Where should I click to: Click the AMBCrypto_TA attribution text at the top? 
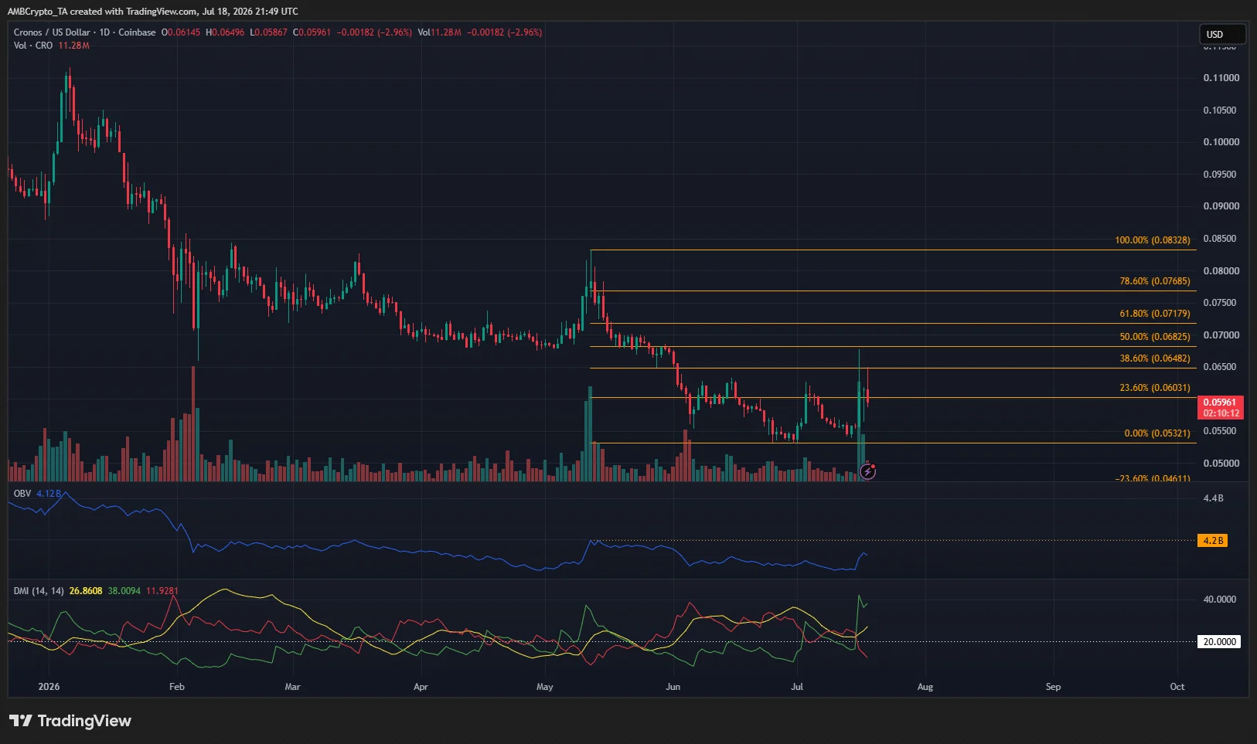coord(36,12)
